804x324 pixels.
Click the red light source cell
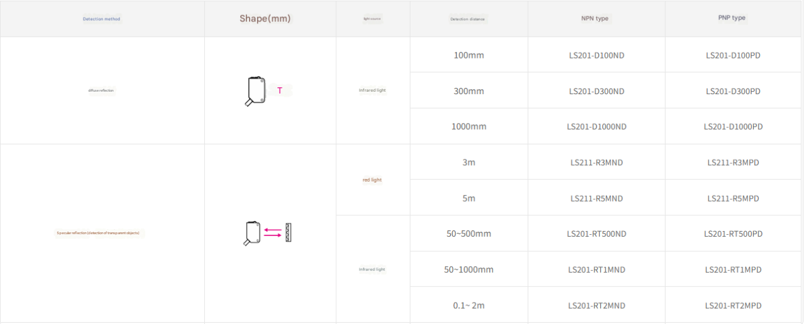(x=372, y=180)
